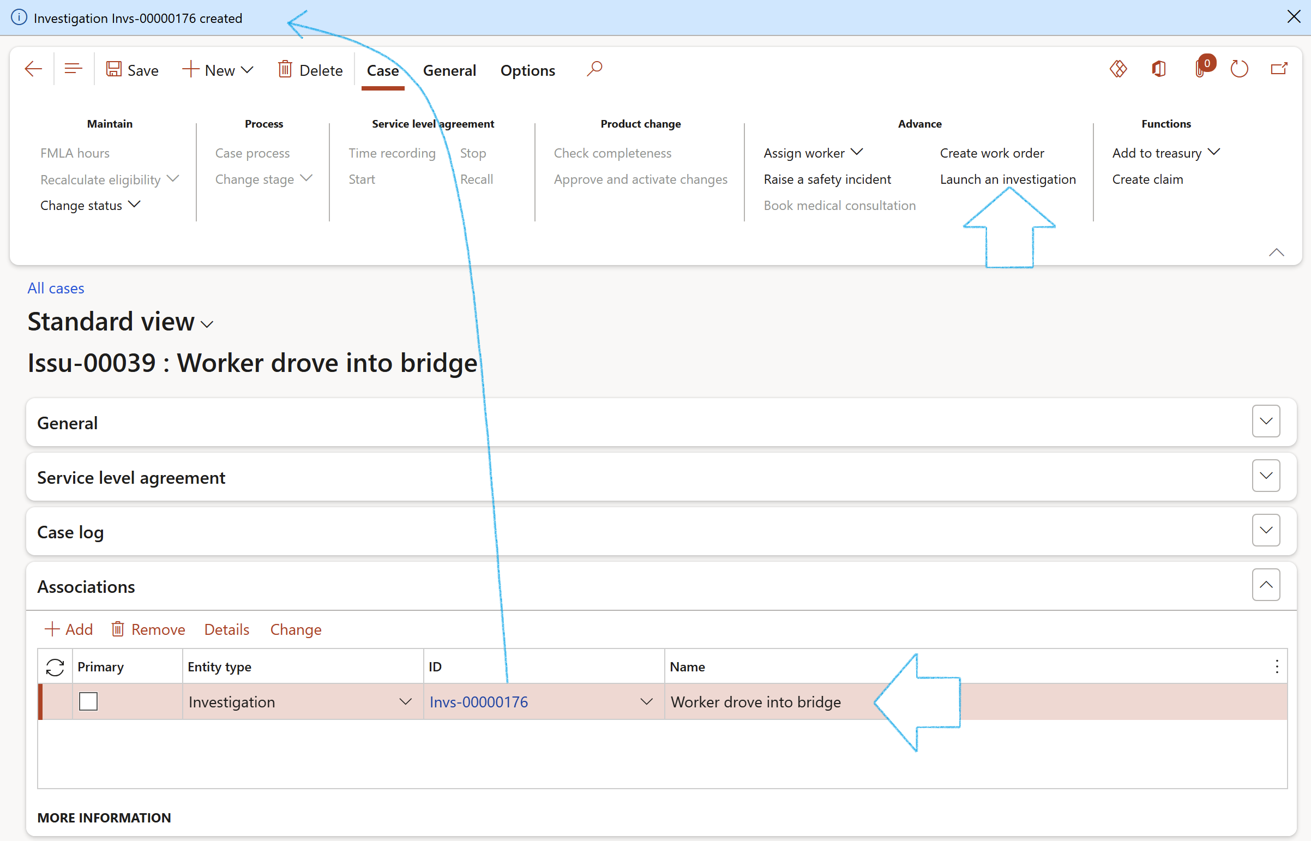Open the navigation list hamburger icon
Image resolution: width=1311 pixels, height=841 pixels.
click(x=73, y=69)
